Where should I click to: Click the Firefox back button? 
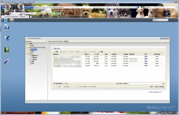coord(3,7)
